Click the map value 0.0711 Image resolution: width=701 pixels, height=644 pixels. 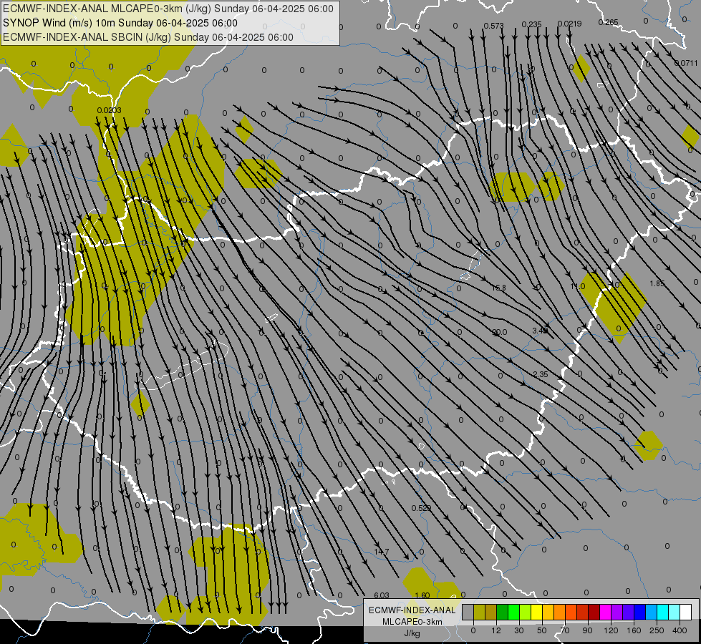point(686,63)
